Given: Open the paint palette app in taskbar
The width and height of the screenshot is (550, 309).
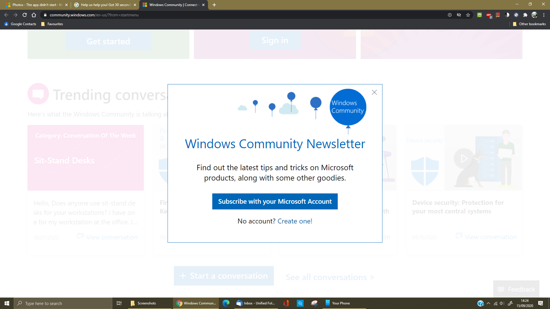Looking at the screenshot, I should pyautogui.click(x=314, y=303).
